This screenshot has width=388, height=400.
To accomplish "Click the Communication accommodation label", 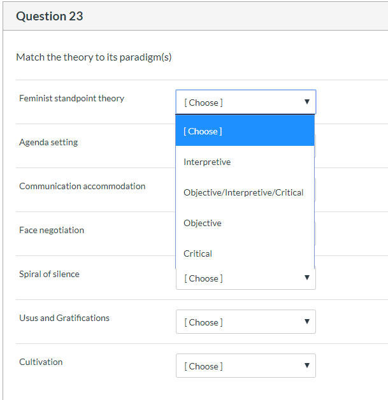I will pyautogui.click(x=82, y=186).
